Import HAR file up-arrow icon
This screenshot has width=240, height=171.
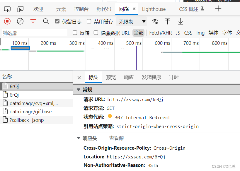point(167,21)
